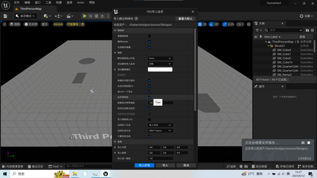This screenshot has width=317, height=178.
Task: Open the Tools (工具) menu
Action: coord(48,3)
